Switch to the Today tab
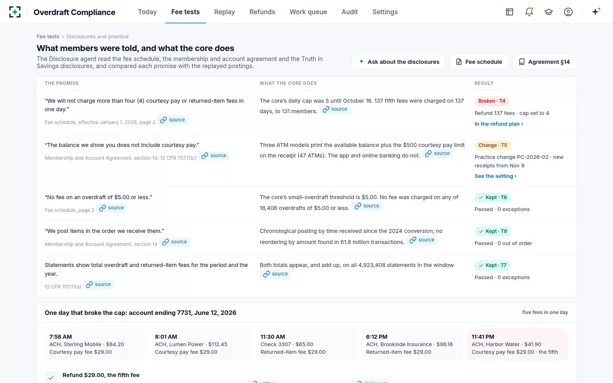This screenshot has height=383, width=613. pos(147,12)
